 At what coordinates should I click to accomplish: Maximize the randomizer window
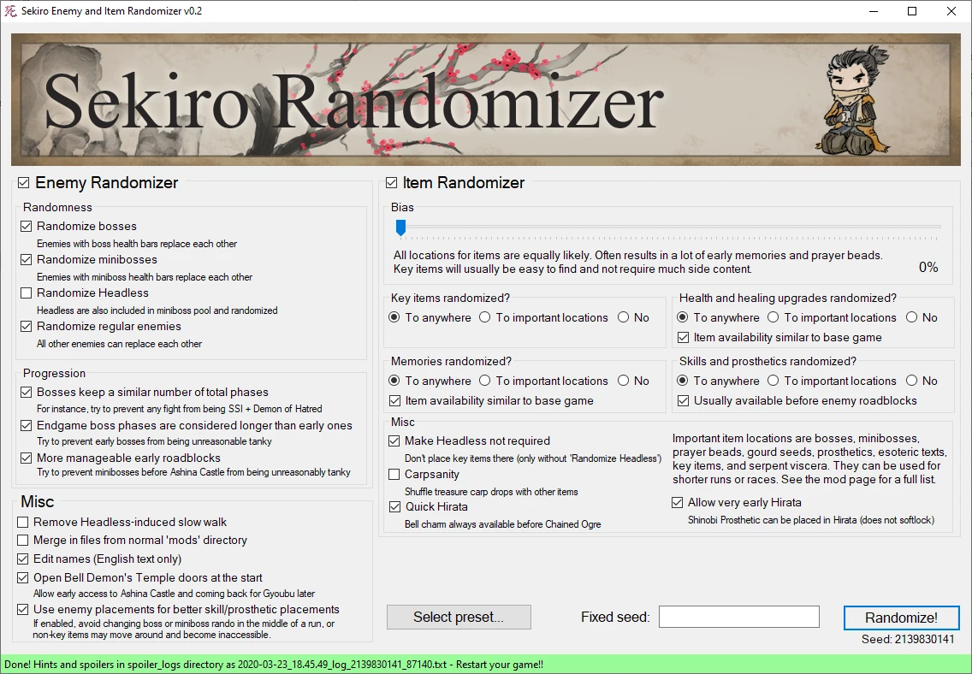912,11
